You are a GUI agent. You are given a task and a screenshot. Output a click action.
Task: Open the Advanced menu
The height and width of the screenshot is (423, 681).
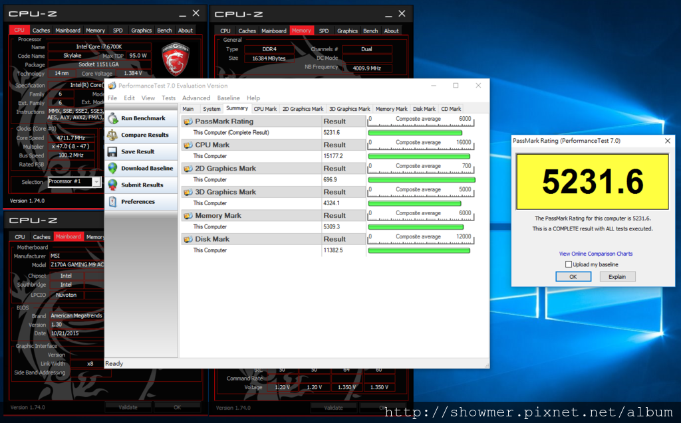tap(196, 98)
